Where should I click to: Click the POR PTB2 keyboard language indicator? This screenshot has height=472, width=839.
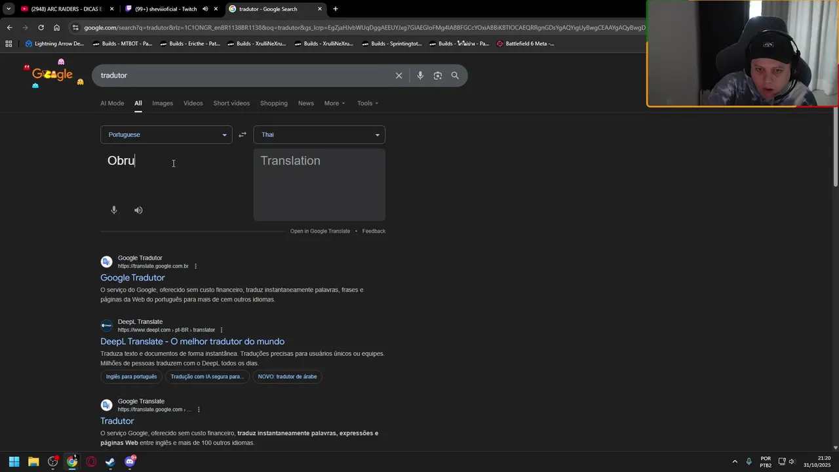click(766, 462)
